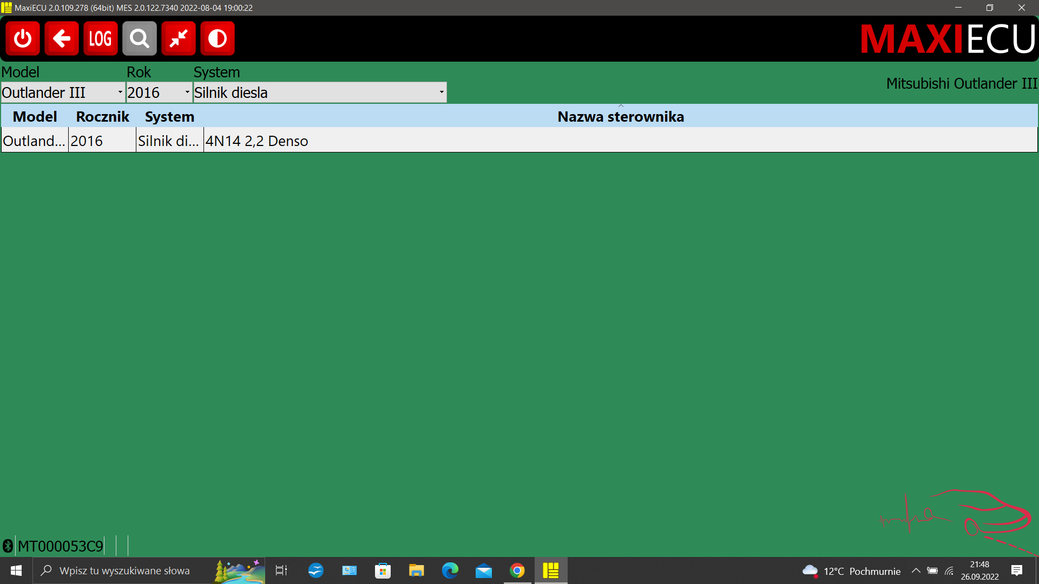The width and height of the screenshot is (1039, 584).
Task: Launch Microsoft Edge from the taskbar
Action: click(x=450, y=570)
